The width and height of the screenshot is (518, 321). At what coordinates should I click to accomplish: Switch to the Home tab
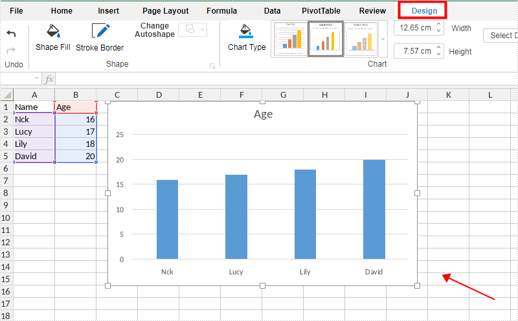coord(62,11)
